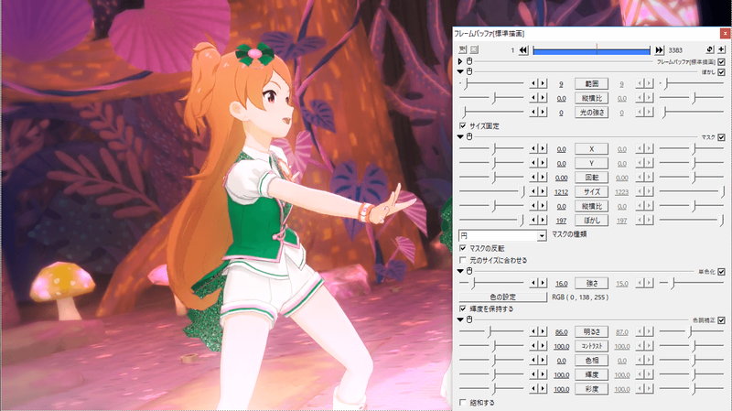Screen dimensions: 732x411
Task: Increase mask X value with right arrow
Action: point(543,148)
